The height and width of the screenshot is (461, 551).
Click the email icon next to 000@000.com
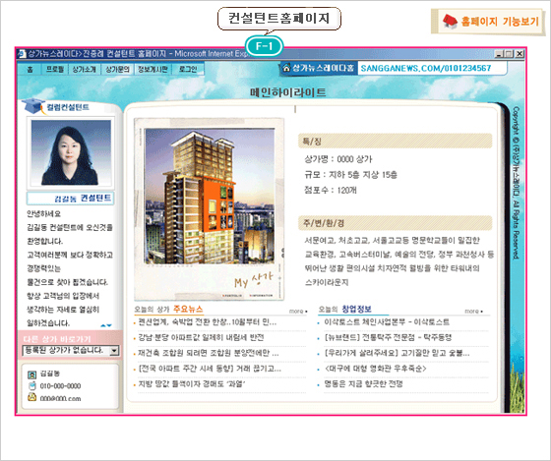[x=31, y=397]
